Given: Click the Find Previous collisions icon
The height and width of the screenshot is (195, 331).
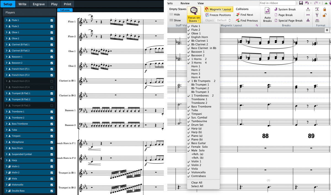Looking at the screenshot, I should (x=238, y=20).
